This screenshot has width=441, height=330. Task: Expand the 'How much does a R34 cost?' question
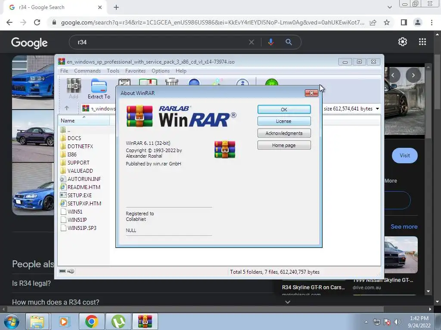tap(152, 302)
